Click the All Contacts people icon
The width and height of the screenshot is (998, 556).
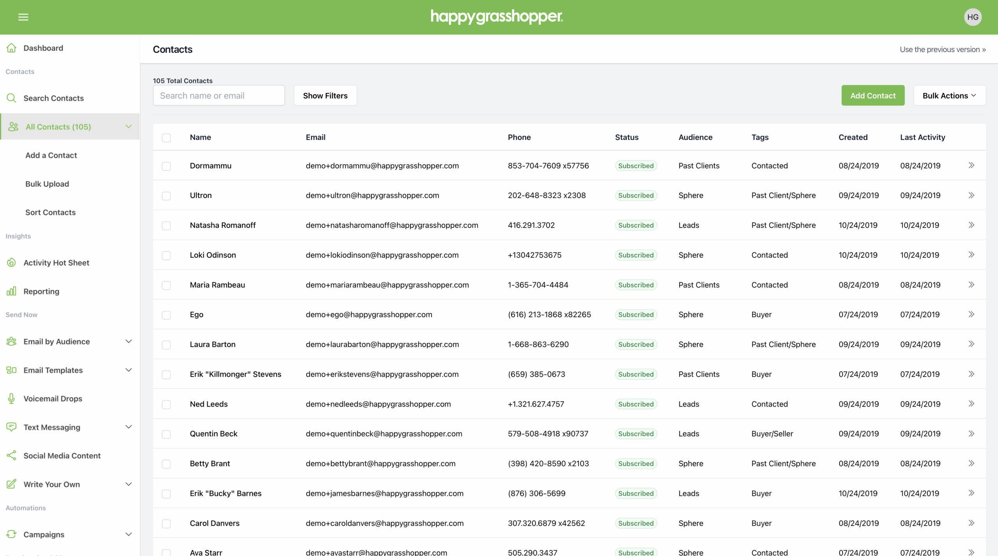(x=13, y=127)
